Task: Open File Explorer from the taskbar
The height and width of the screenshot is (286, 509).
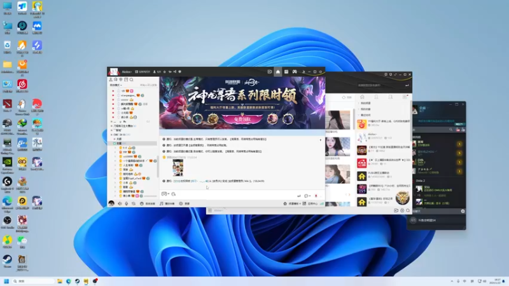Action: point(60,281)
